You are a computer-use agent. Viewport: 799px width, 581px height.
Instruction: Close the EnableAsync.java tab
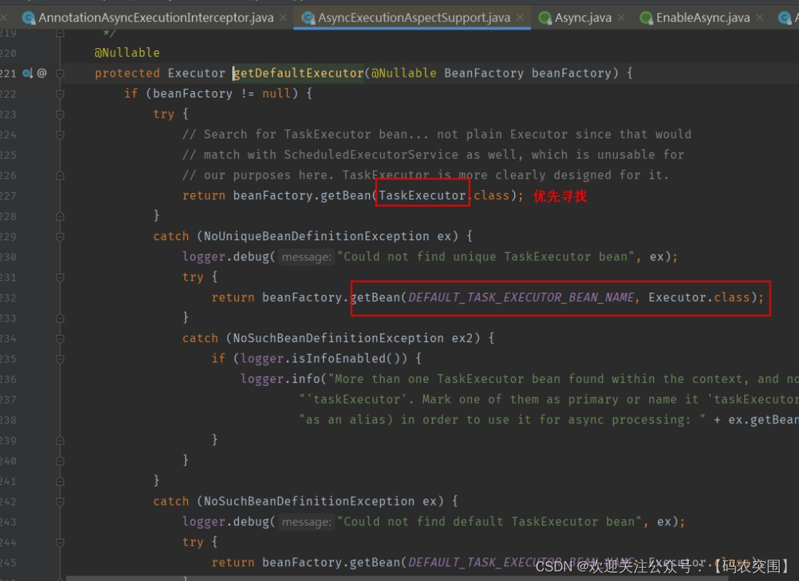click(760, 18)
